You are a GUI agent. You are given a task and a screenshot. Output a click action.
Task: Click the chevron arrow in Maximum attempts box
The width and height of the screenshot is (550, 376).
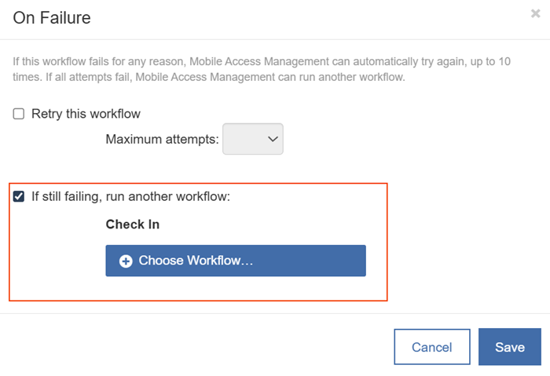click(273, 139)
